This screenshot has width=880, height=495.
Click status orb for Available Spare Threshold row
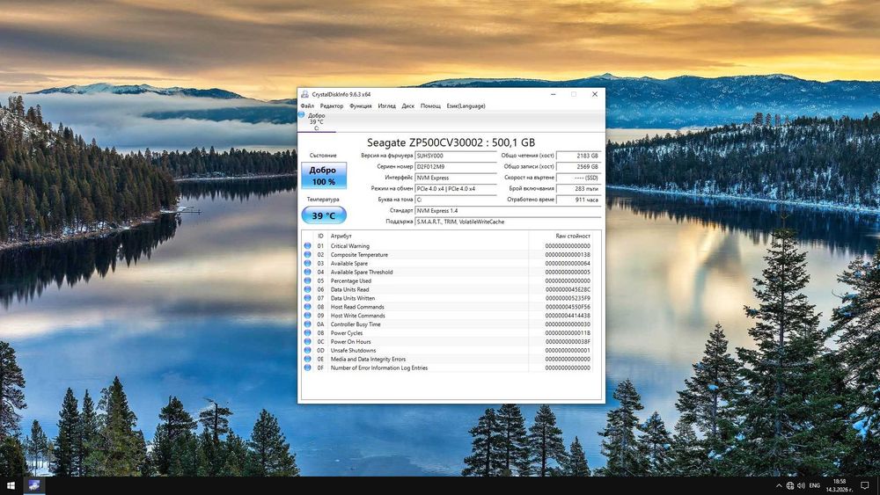pos(307,272)
